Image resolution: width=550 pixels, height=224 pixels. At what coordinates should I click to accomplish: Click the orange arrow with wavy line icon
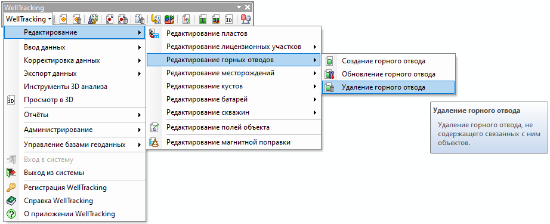tap(156, 19)
